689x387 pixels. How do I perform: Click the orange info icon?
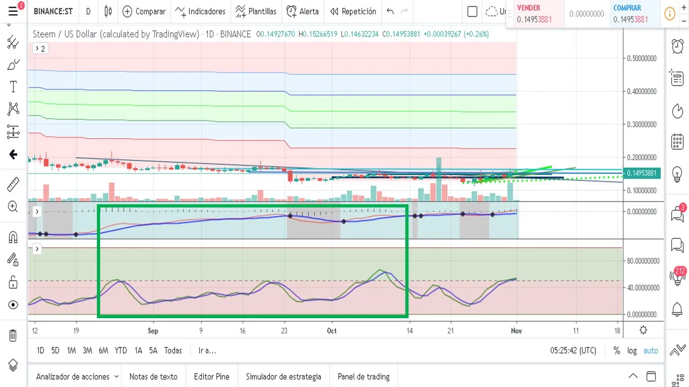click(670, 14)
